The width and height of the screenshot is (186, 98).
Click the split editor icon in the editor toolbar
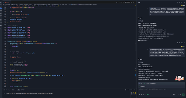(x=131, y=2)
